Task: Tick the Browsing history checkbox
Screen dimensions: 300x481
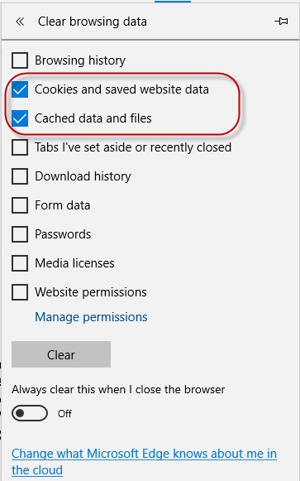Action: [x=20, y=60]
